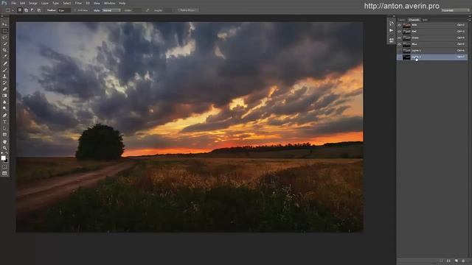Select the Red channel thumbnail
Image resolution: width=472 pixels, height=265 pixels.
[406, 32]
